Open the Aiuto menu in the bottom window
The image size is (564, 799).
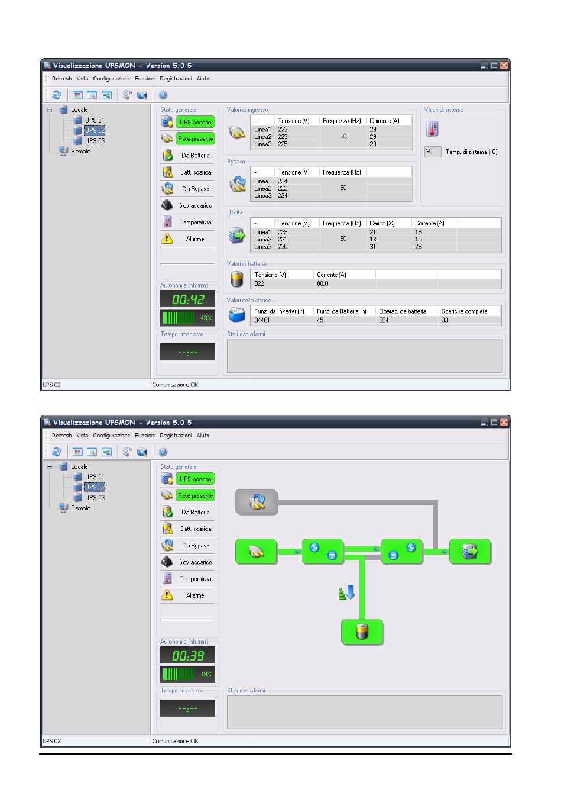(203, 435)
